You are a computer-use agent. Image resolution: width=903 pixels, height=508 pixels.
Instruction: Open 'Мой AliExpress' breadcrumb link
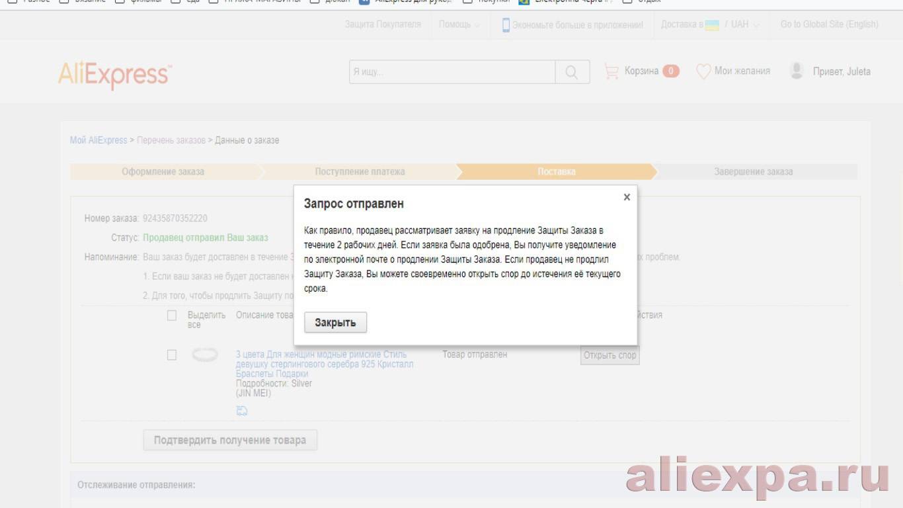click(98, 140)
